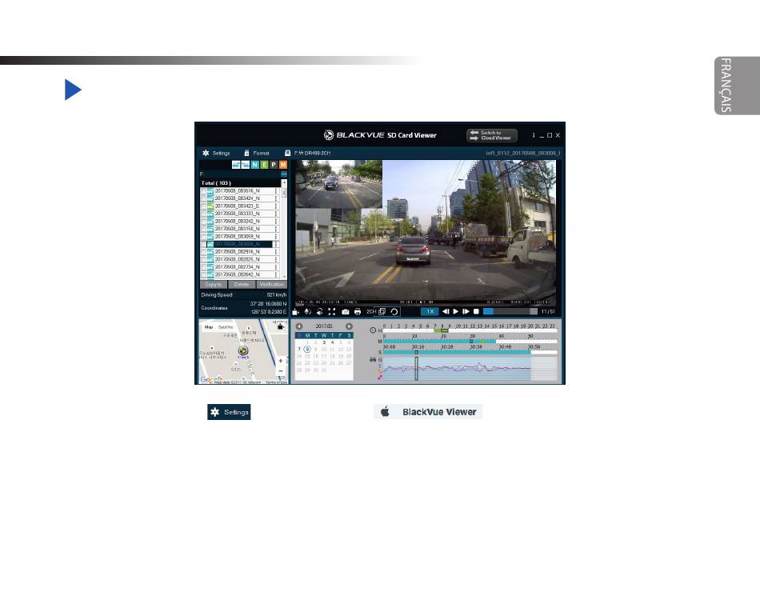Image resolution: width=760 pixels, height=608 pixels.
Task: Click the Format SD card icon
Action: click(x=247, y=153)
